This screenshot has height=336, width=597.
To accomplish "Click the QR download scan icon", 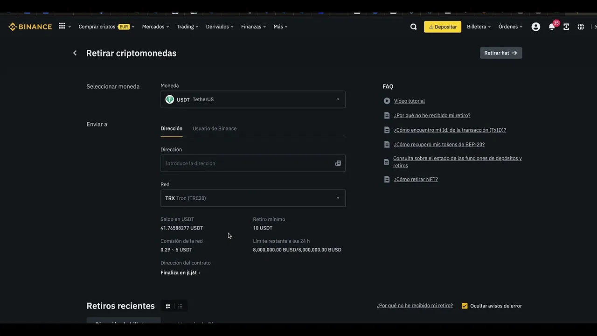I will 566,27.
